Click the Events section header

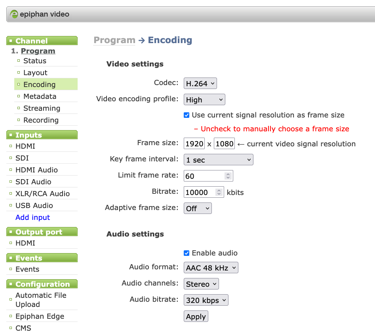point(42,258)
